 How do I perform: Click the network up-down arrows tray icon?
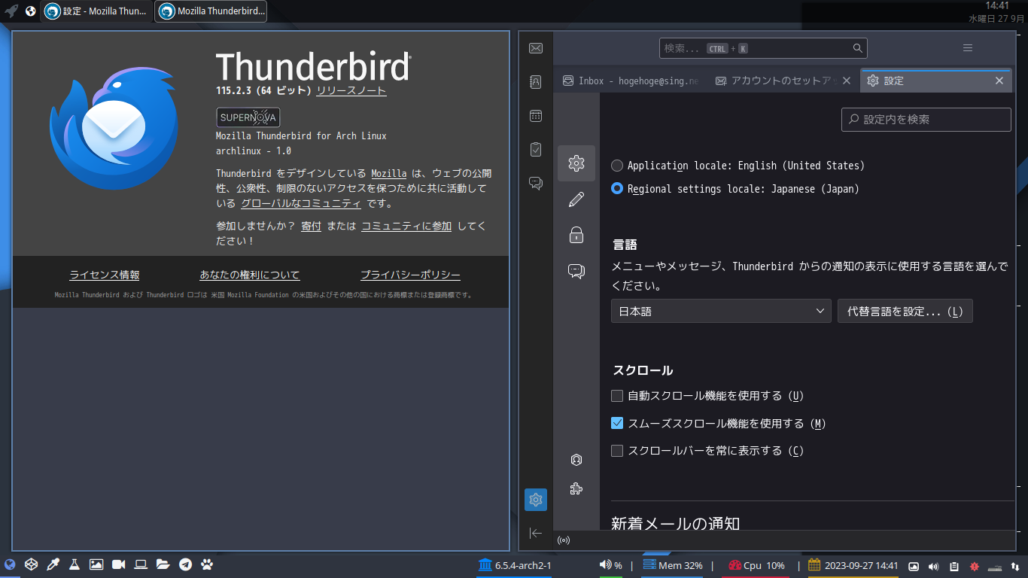[1015, 566]
